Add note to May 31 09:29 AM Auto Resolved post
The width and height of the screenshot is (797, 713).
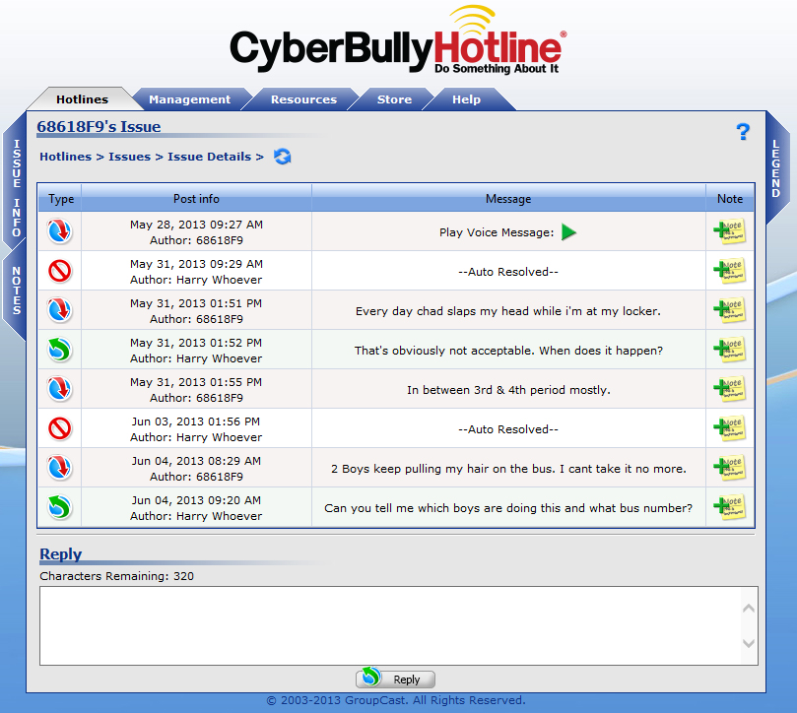tap(729, 271)
